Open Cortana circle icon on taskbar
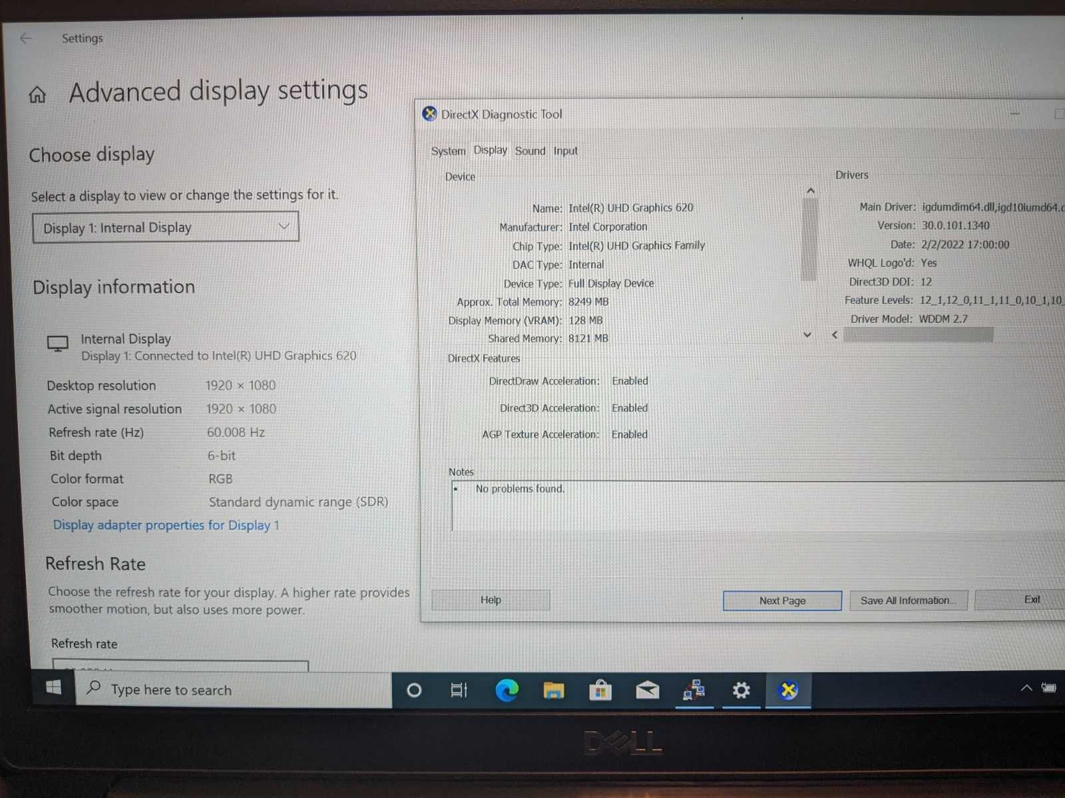1065x798 pixels. (x=414, y=690)
